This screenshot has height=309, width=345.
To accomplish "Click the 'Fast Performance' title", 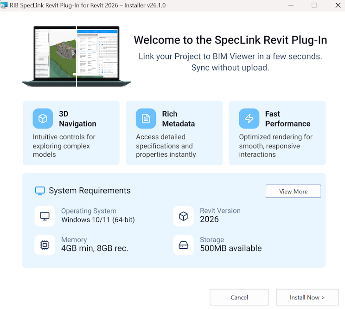I will tap(288, 119).
